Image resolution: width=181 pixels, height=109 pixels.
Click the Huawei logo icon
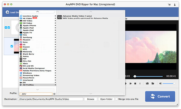(21, 40)
